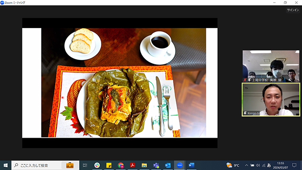Screen dimensions: 302x170
Task: Open Outlook from the taskbar
Action: 168,165
